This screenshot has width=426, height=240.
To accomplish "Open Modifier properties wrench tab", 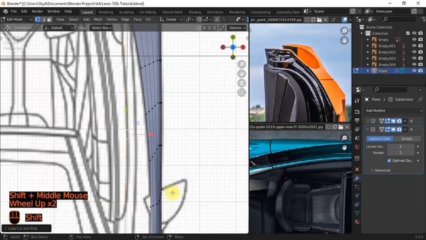I will [357, 178].
